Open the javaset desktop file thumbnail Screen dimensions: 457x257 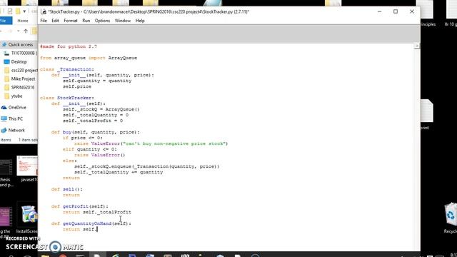point(27,166)
